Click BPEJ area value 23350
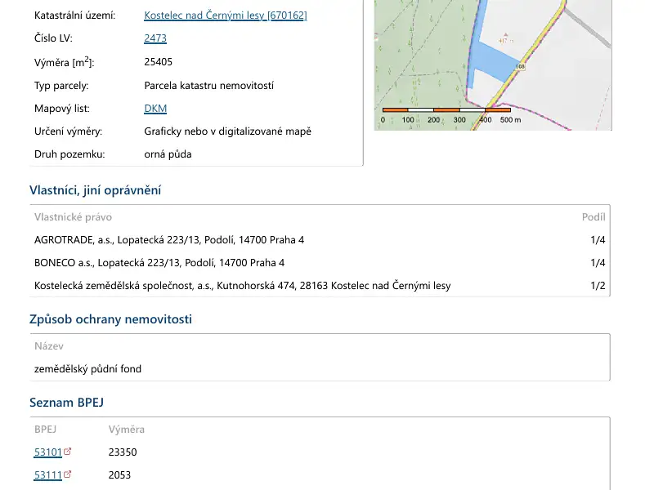645x490 pixels. 123,452
